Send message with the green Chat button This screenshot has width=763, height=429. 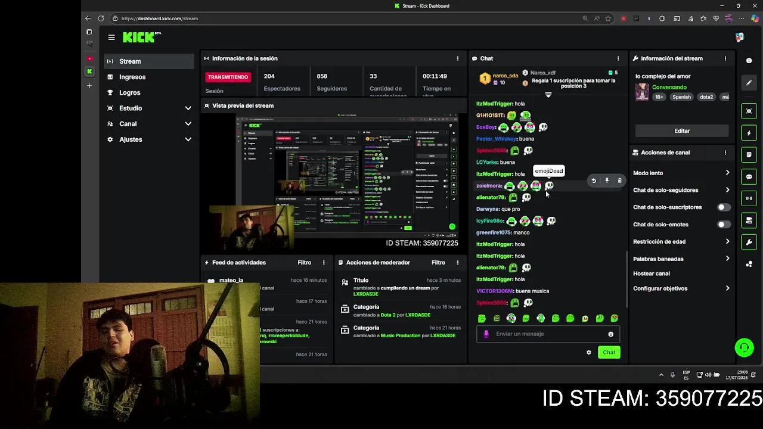click(609, 352)
